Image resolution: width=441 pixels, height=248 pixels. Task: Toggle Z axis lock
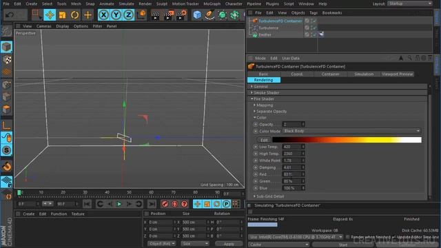click(x=129, y=14)
